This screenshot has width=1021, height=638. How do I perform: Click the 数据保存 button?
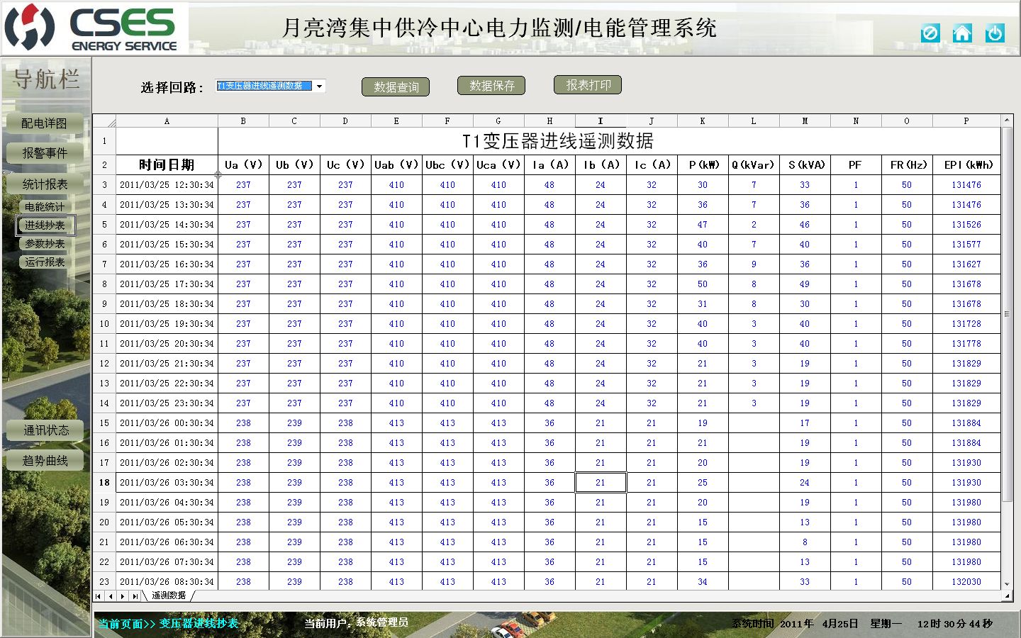[x=491, y=86]
